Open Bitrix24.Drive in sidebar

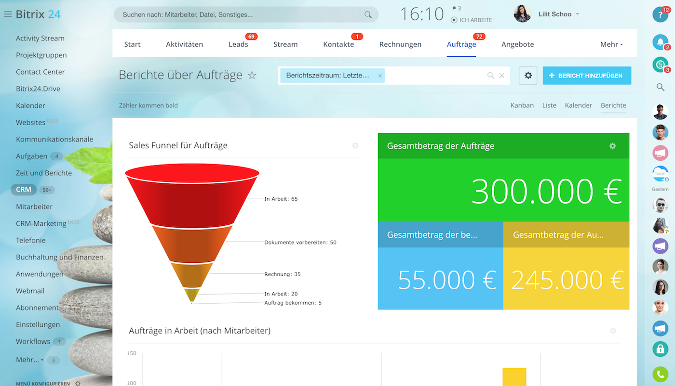[38, 89]
